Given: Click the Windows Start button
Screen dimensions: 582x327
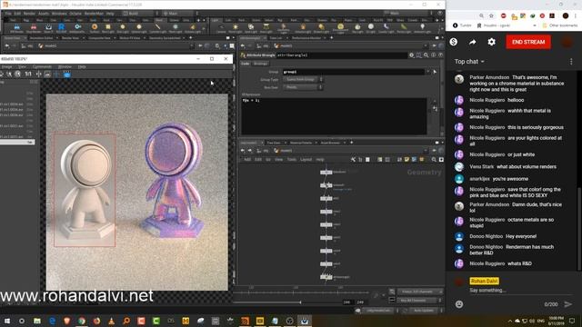Looking at the screenshot, I should pyautogui.click(x=7, y=321).
